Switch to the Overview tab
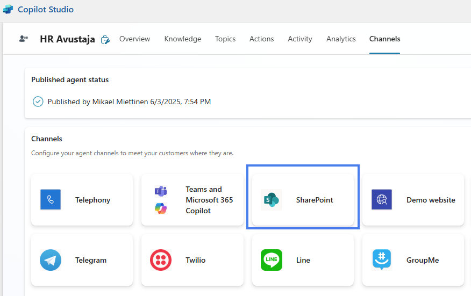Screen dimensions: 471x296 [134, 39]
